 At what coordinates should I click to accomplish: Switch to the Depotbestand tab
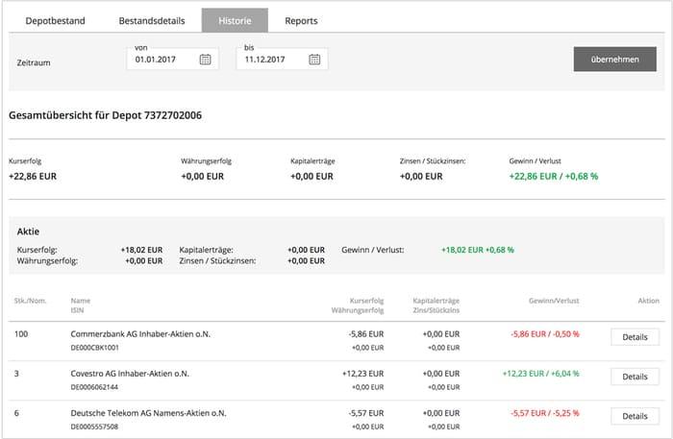point(56,20)
